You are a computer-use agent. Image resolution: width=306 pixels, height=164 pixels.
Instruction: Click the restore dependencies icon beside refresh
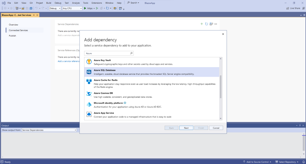pos(211,24)
